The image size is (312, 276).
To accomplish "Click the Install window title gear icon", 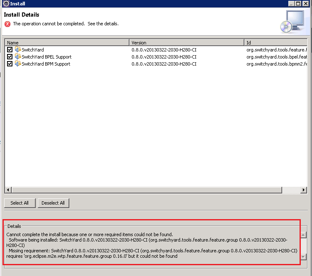I will (6, 4).
